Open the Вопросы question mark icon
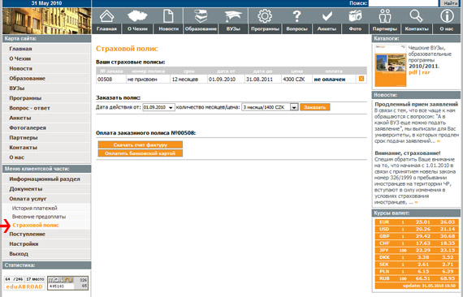Viewport: 463px width, 297px height. (x=296, y=16)
